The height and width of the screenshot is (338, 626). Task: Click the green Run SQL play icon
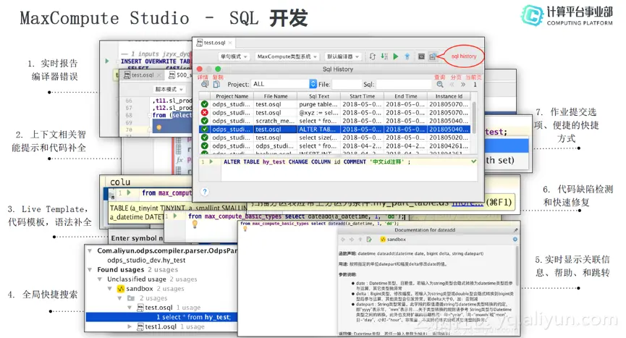click(396, 56)
